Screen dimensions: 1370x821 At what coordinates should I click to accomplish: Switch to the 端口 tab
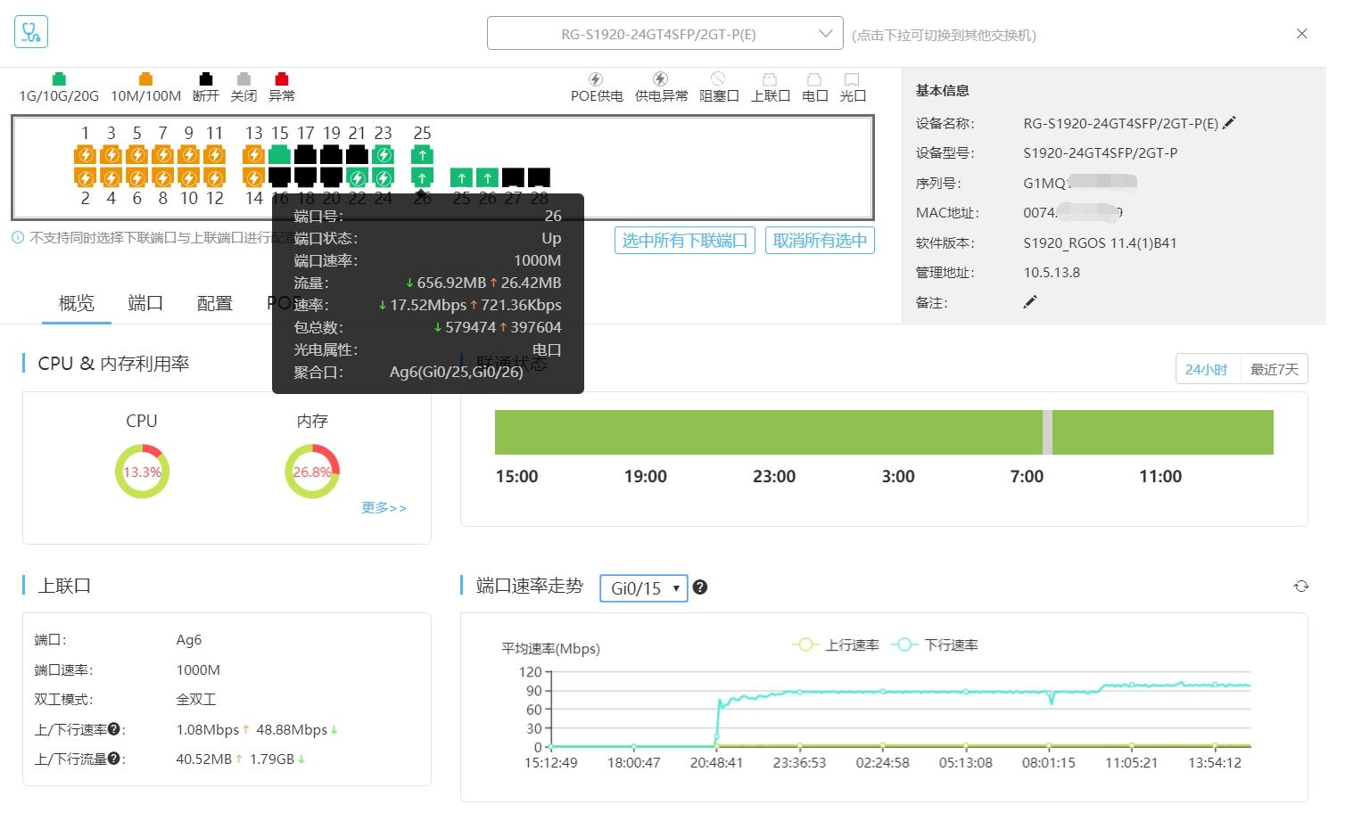coord(145,303)
